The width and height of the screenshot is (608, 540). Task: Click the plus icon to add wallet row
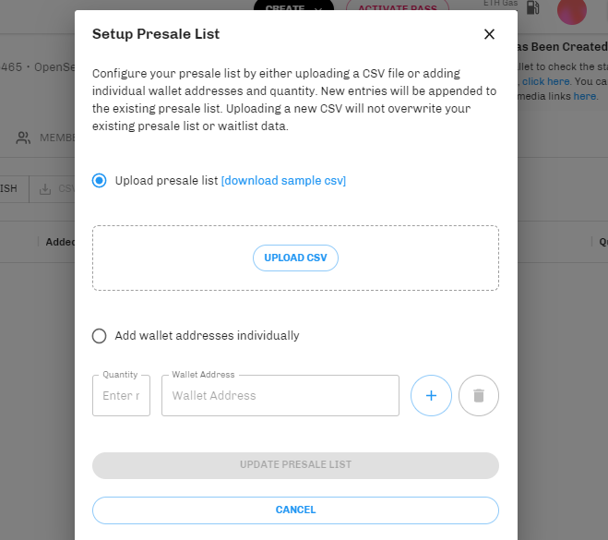tap(431, 395)
